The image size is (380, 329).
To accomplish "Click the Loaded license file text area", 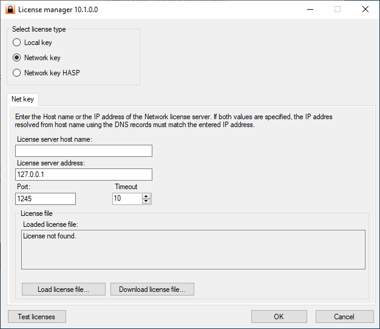I will 193,249.
